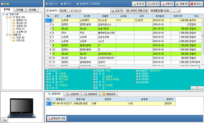The image size is (204, 123).
Task: Sort by the 시리얼 column header
Action: (x=125, y=16)
